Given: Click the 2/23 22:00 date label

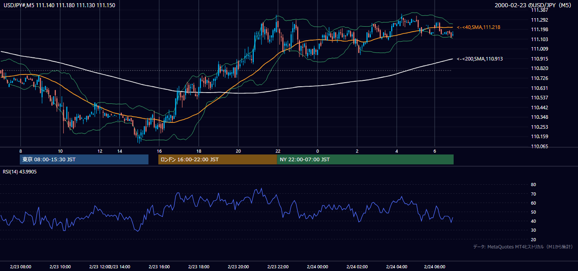Looking at the screenshot, I should tap(278, 266).
